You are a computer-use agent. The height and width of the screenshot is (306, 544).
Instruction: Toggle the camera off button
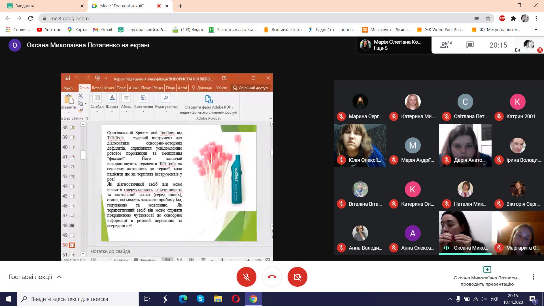(297, 277)
